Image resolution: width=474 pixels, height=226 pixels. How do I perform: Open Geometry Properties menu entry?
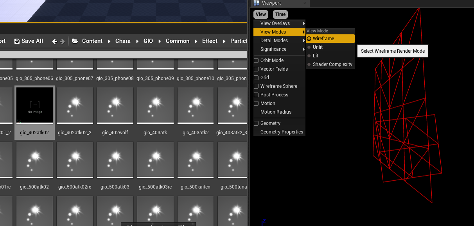[x=279, y=132]
